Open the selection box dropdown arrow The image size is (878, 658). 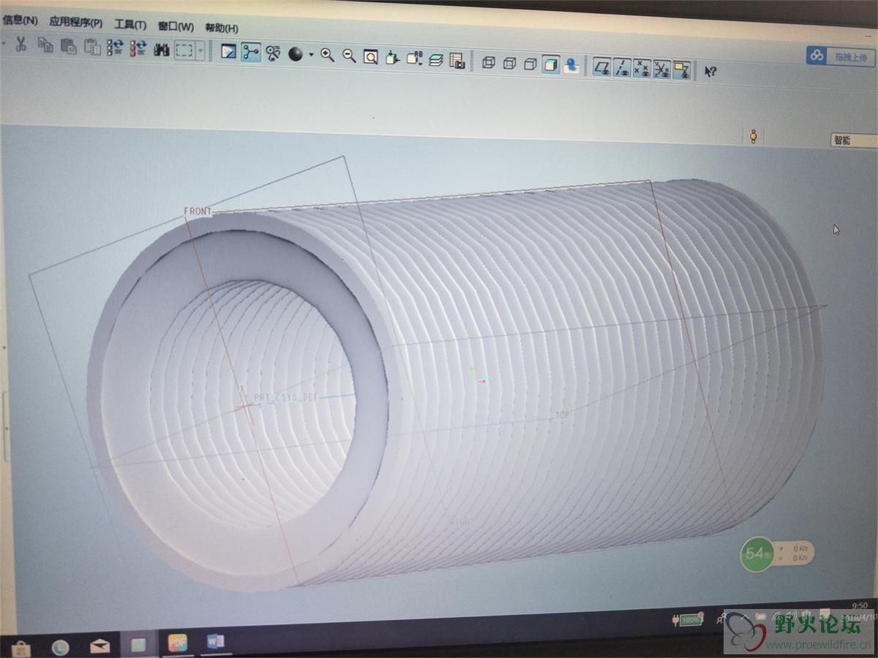(x=200, y=50)
